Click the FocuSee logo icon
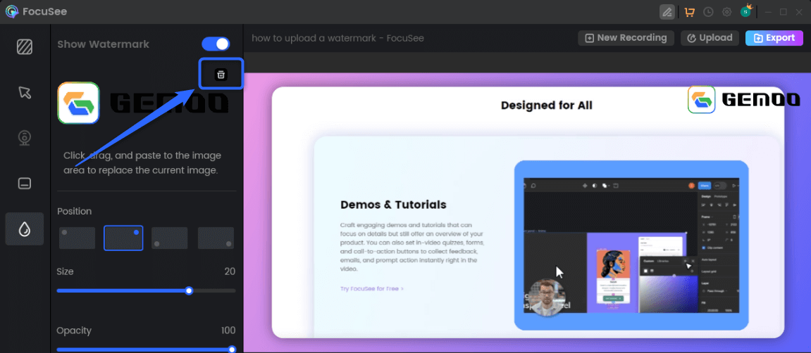Screen dimensions: 811x353 pos(12,11)
